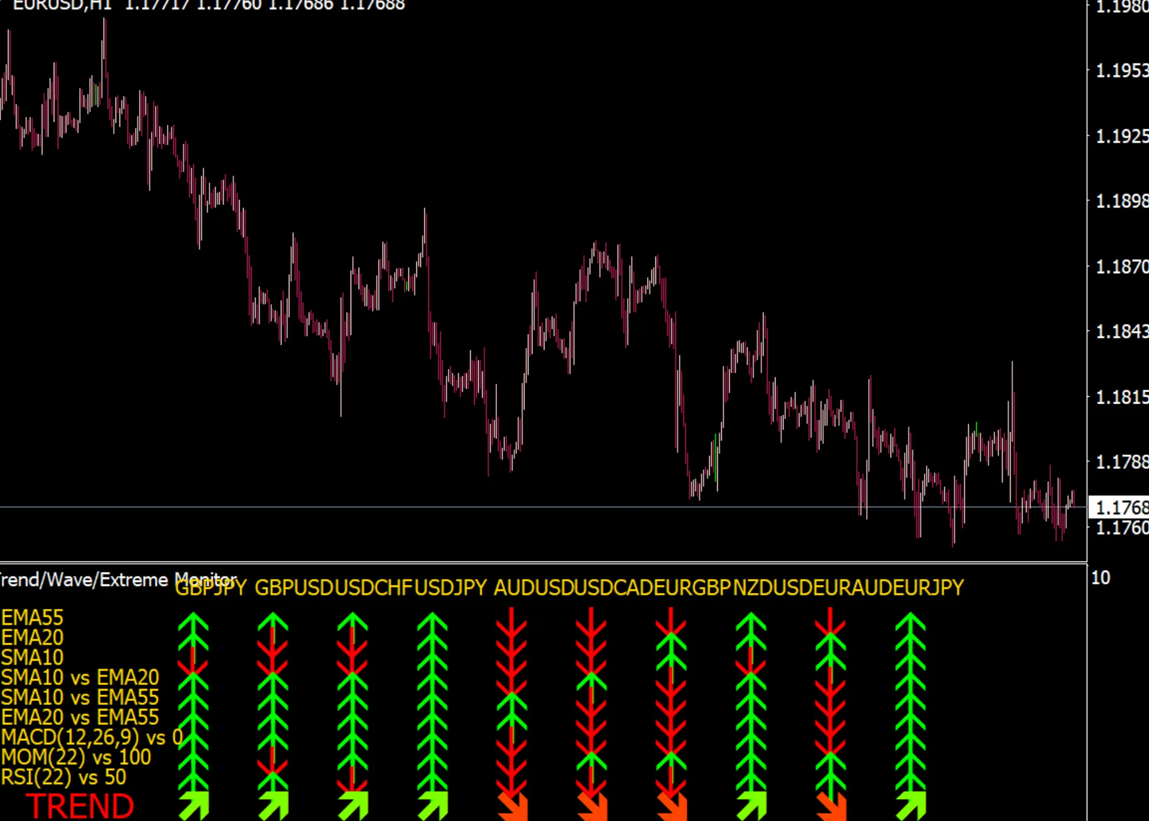Click the SMA10 vs EMA20 label
The image size is (1149, 821).
tap(79, 677)
